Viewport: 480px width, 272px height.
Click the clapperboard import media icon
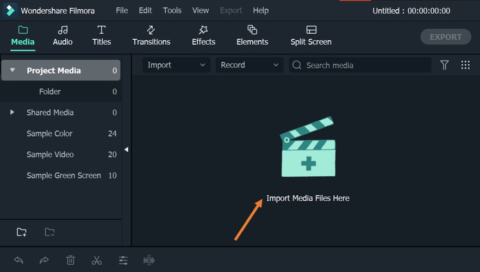(308, 147)
